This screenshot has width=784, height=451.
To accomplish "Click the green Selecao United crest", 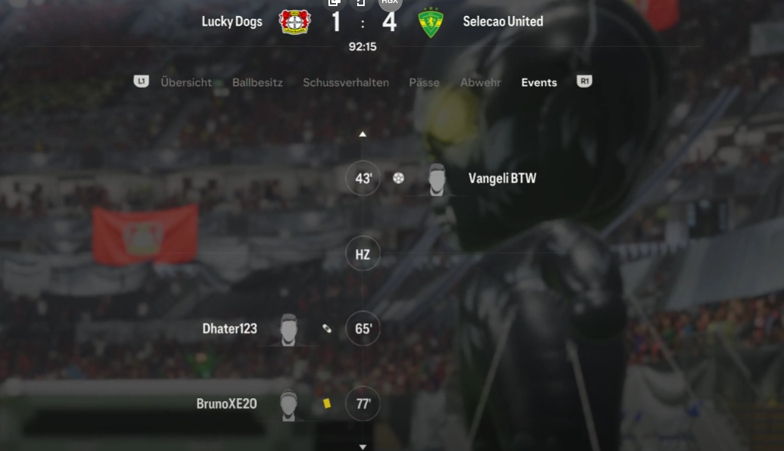I will (x=431, y=23).
